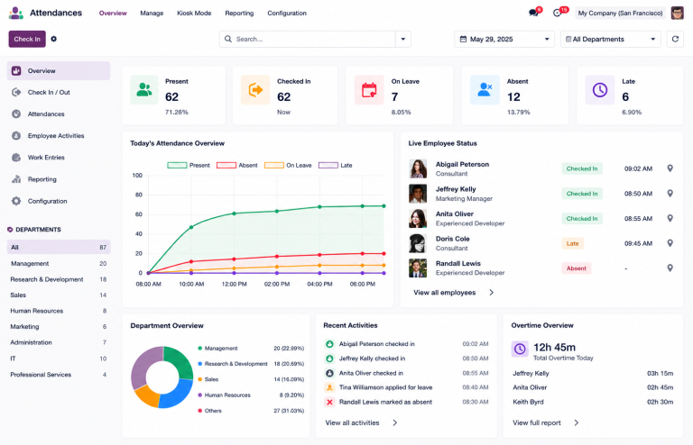Toggle the Late series in chart legend
This screenshot has height=445, width=693.
[336, 166]
